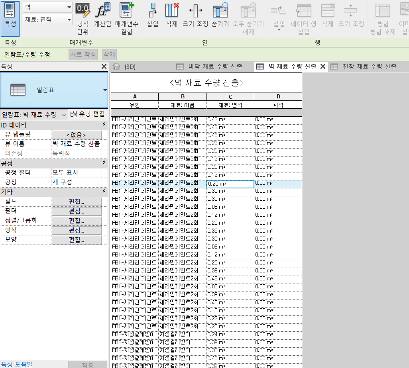Click the 뷰 템플릿 <없음> button
409x368 pixels.
77,135
